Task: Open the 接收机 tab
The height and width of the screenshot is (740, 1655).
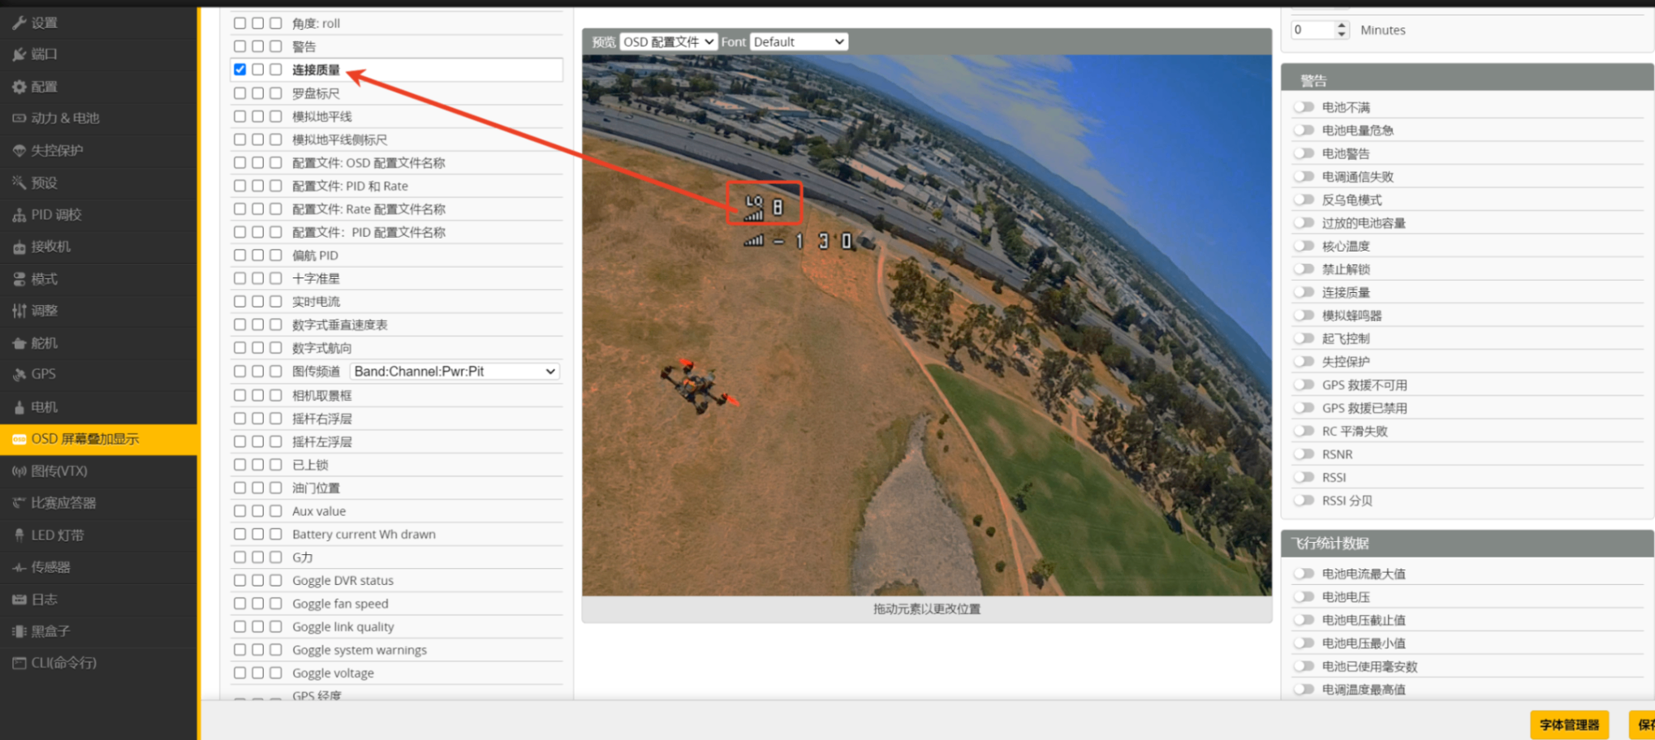Action: pyautogui.click(x=50, y=247)
